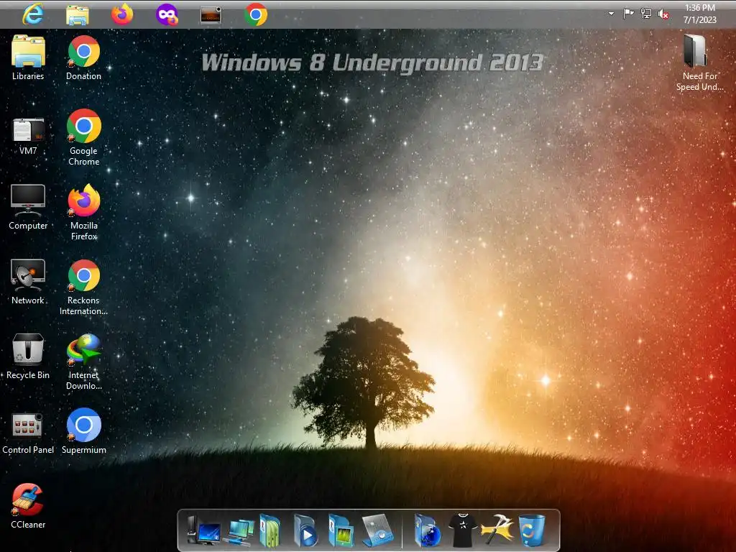Select the Reckons Internation... shortcut
This screenshot has width=736, height=552.
[x=83, y=287]
